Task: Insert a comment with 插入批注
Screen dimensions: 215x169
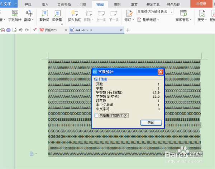Action: pos(75,16)
